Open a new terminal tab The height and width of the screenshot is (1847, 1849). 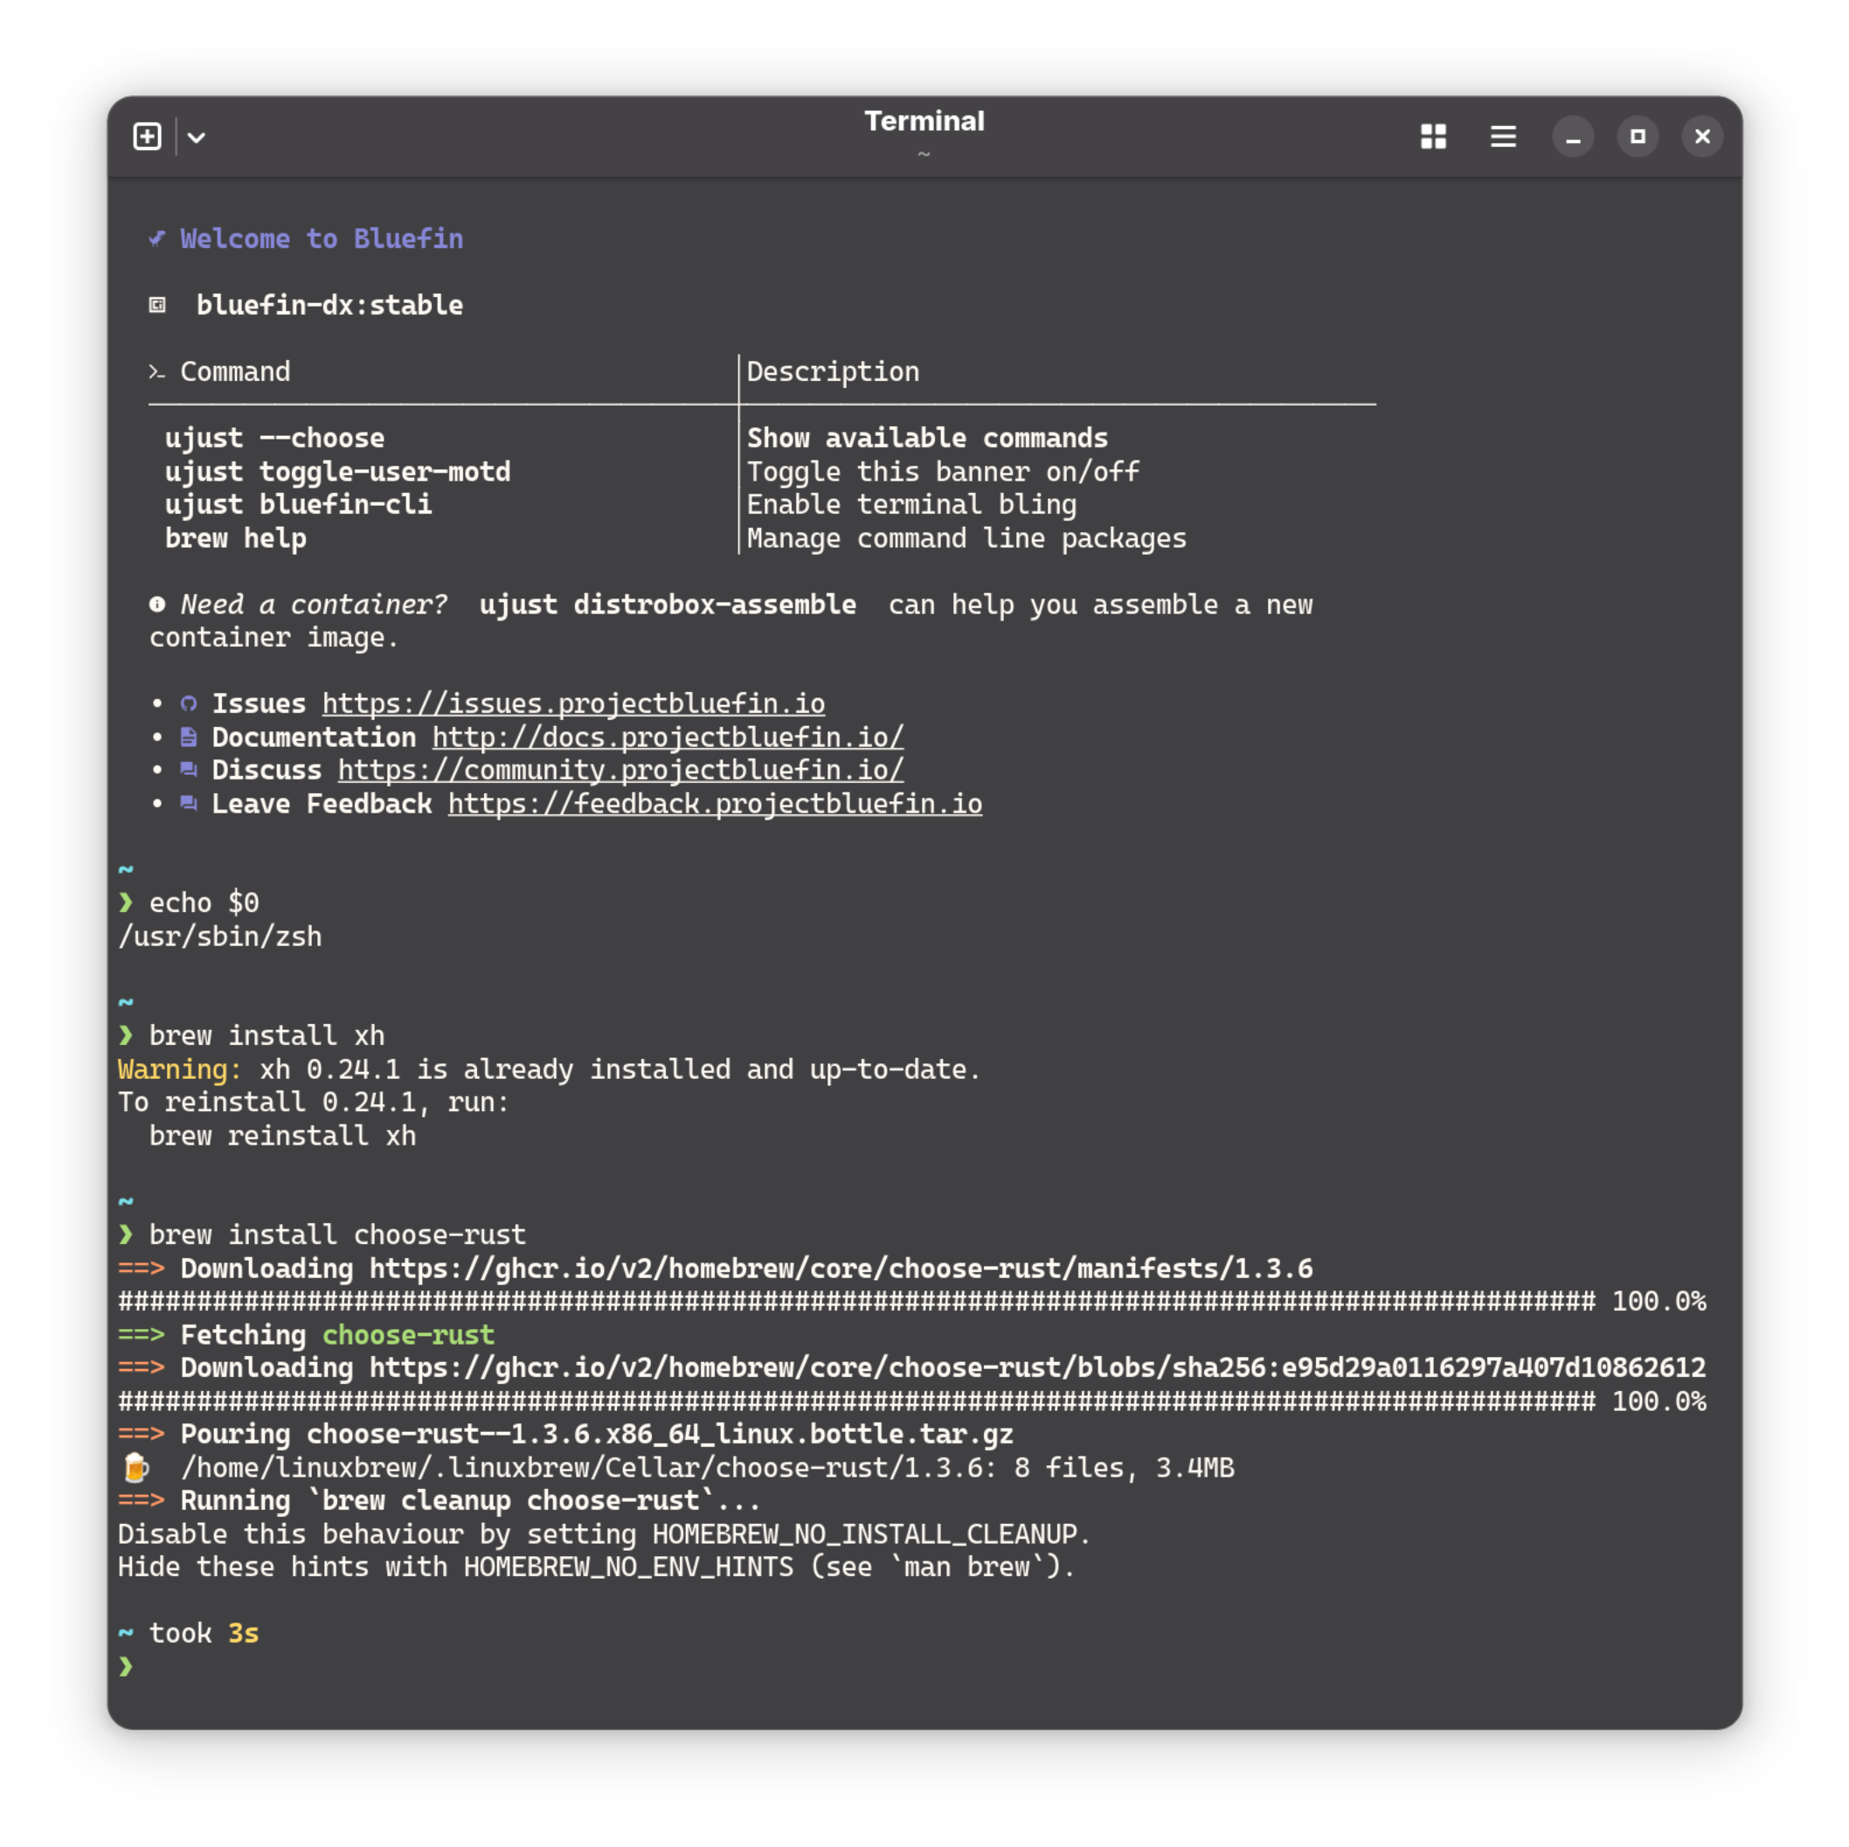pyautogui.click(x=147, y=137)
